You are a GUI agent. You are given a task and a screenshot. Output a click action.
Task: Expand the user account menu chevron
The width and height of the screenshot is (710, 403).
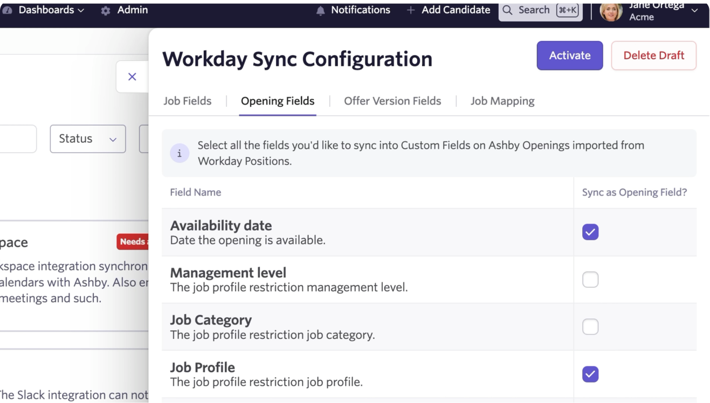[695, 11]
